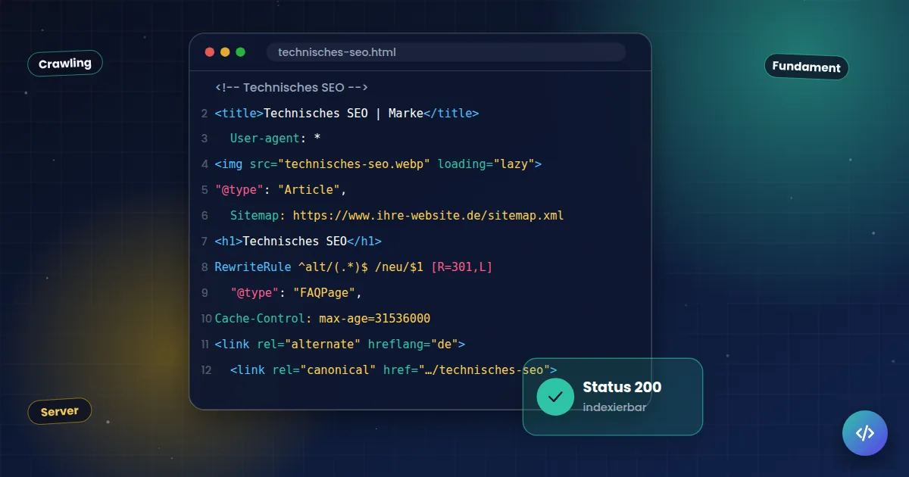Click the code brackets icon button
This screenshot has width=909, height=477.
tap(864, 433)
